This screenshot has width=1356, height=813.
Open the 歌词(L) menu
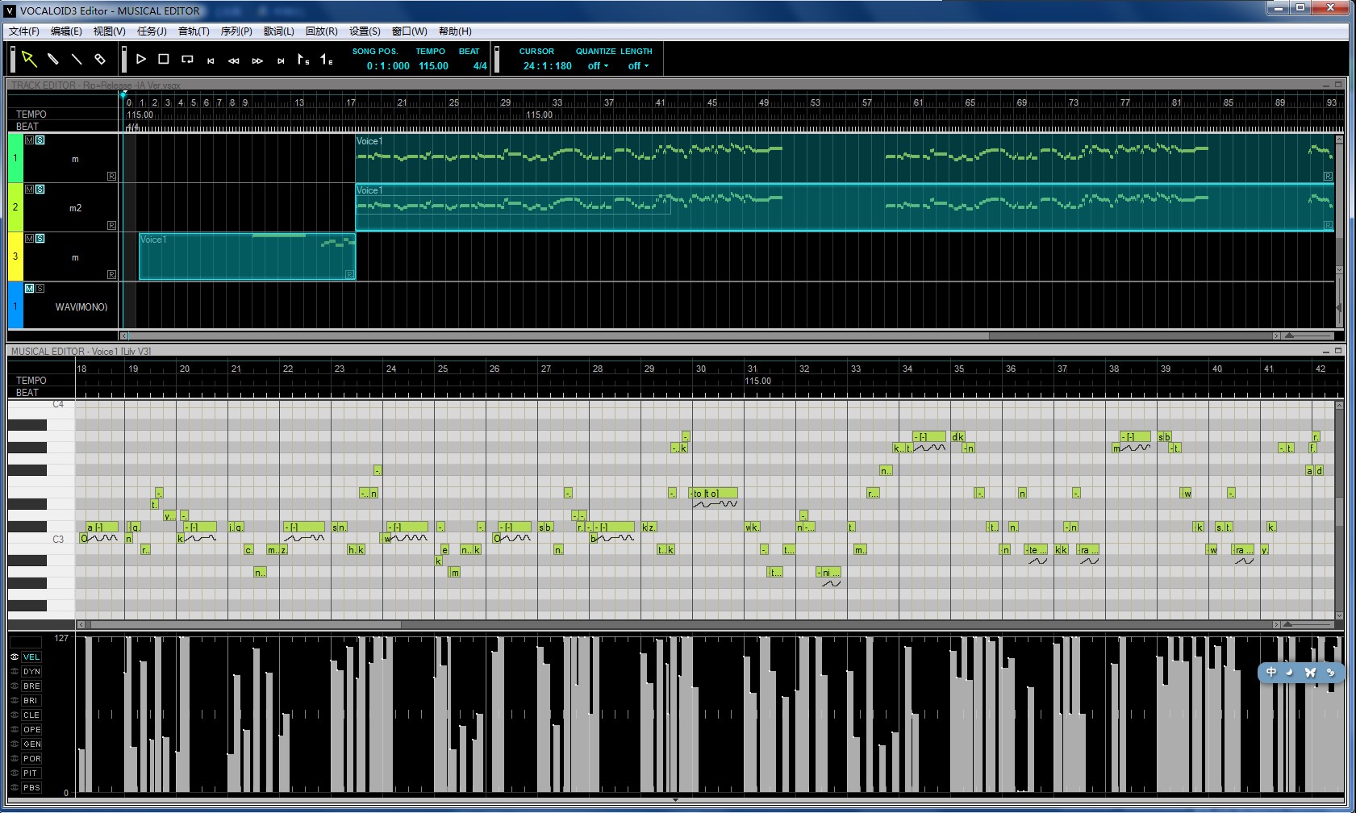279,31
